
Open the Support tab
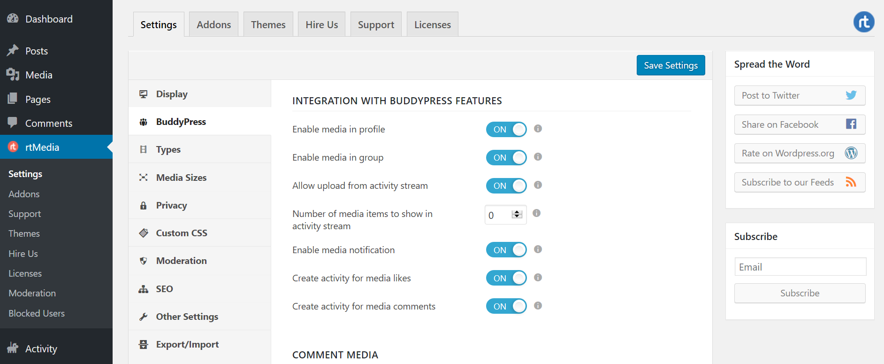coord(376,24)
